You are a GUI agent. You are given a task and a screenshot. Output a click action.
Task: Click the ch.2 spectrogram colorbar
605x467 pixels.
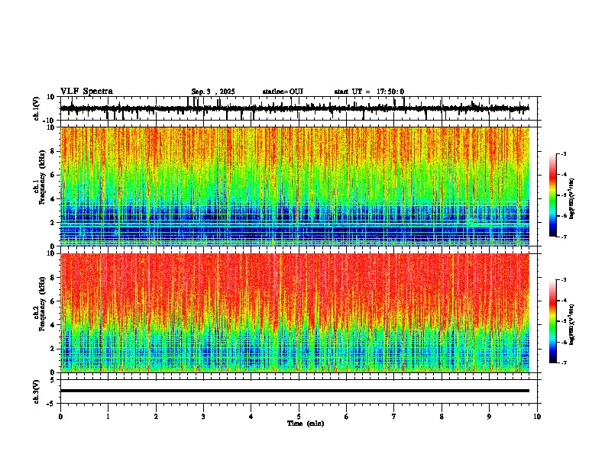pos(552,321)
